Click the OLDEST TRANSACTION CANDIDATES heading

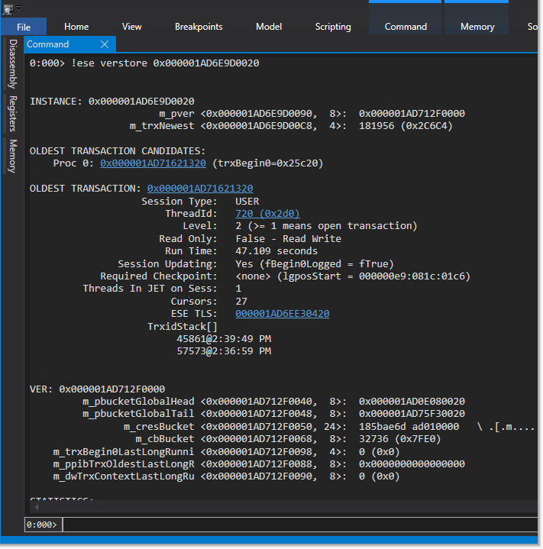118,151
